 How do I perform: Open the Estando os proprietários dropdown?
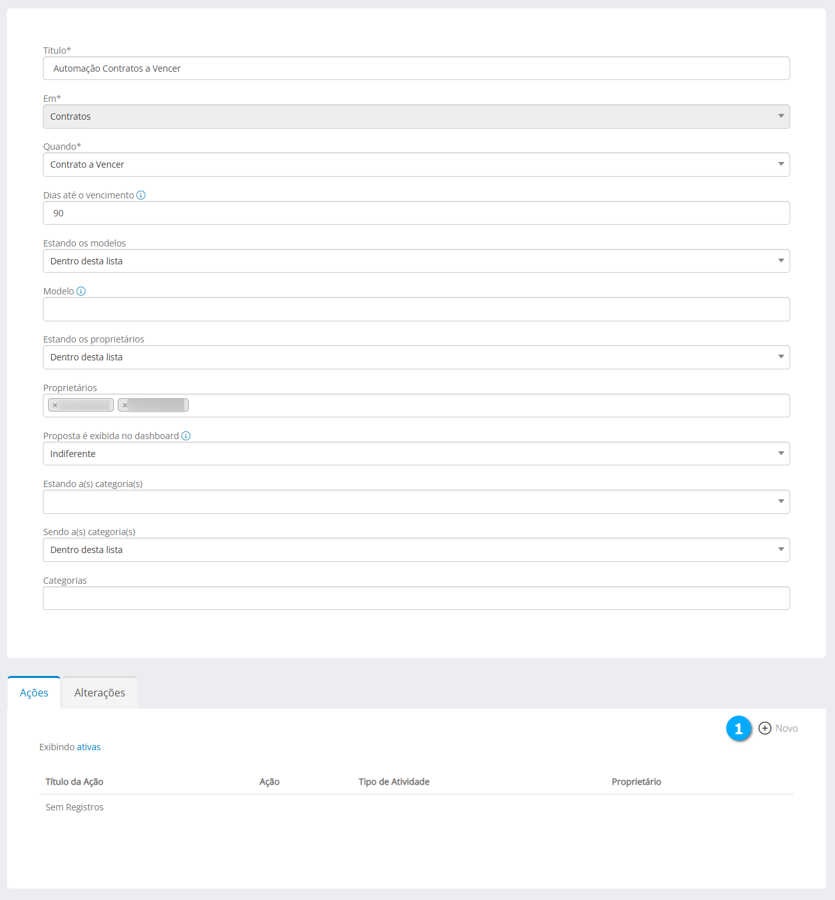point(416,357)
